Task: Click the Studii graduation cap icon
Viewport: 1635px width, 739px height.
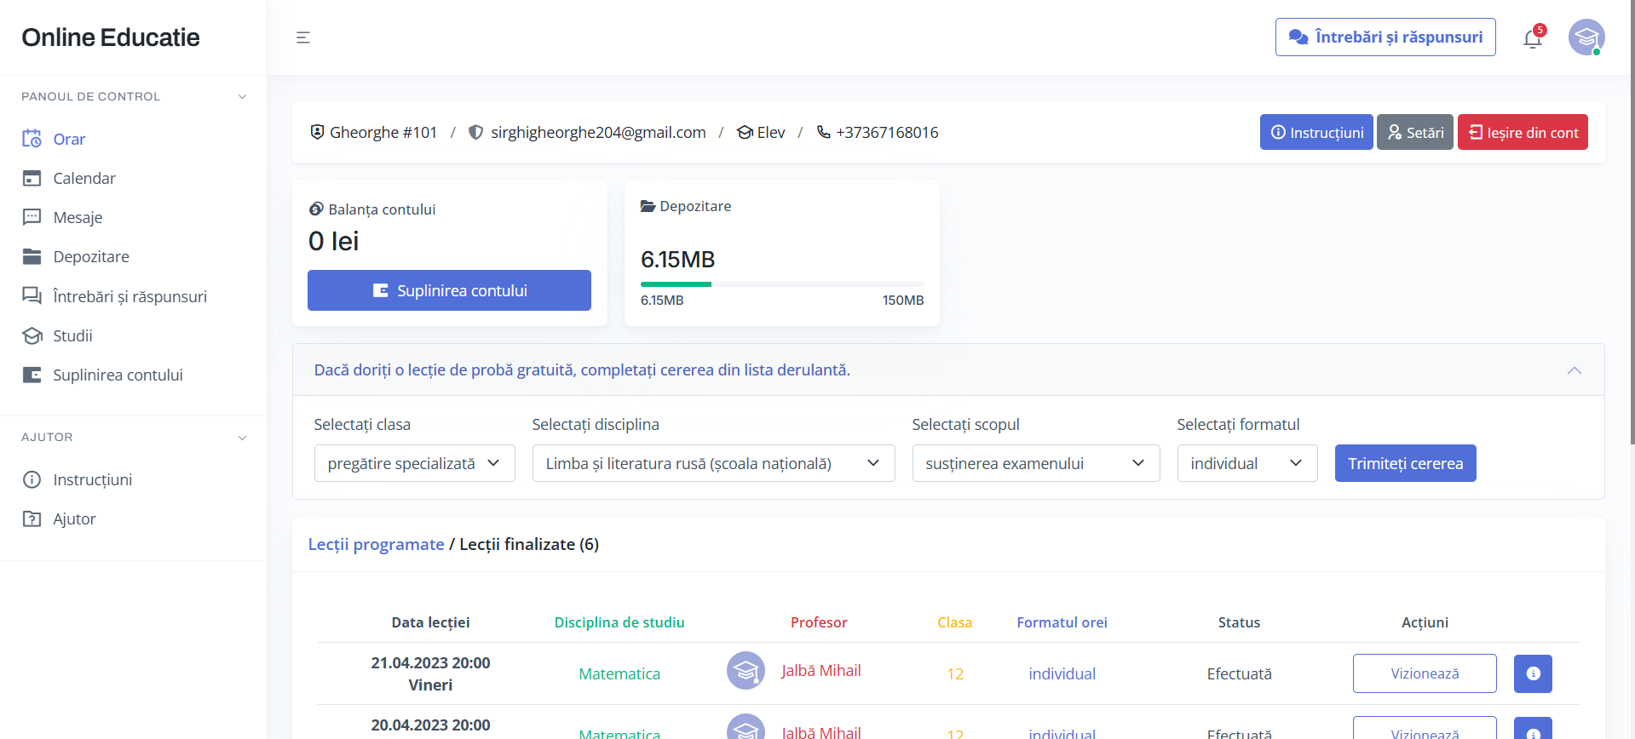Action: coord(32,335)
